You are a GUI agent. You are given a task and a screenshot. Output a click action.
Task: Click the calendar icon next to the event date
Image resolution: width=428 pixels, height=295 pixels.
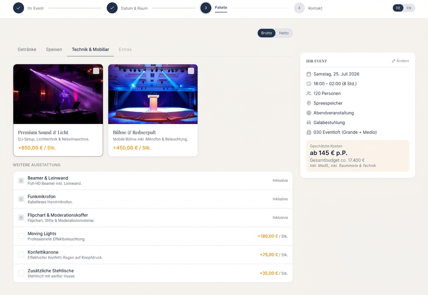pos(309,74)
